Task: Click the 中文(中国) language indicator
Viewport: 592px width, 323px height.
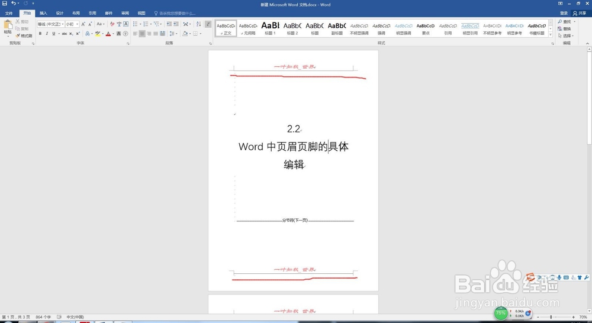Action: (x=75, y=317)
